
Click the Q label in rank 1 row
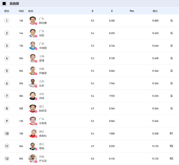pyautogui.click(x=172, y=21)
